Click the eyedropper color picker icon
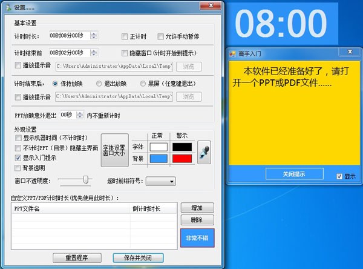Image resolution: width=363 pixels, height=269 pixels. pyautogui.click(x=204, y=151)
